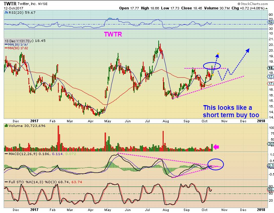Click the blue MA(10) legend line marker
The width and height of the screenshot is (274, 213).
click(6, 45)
